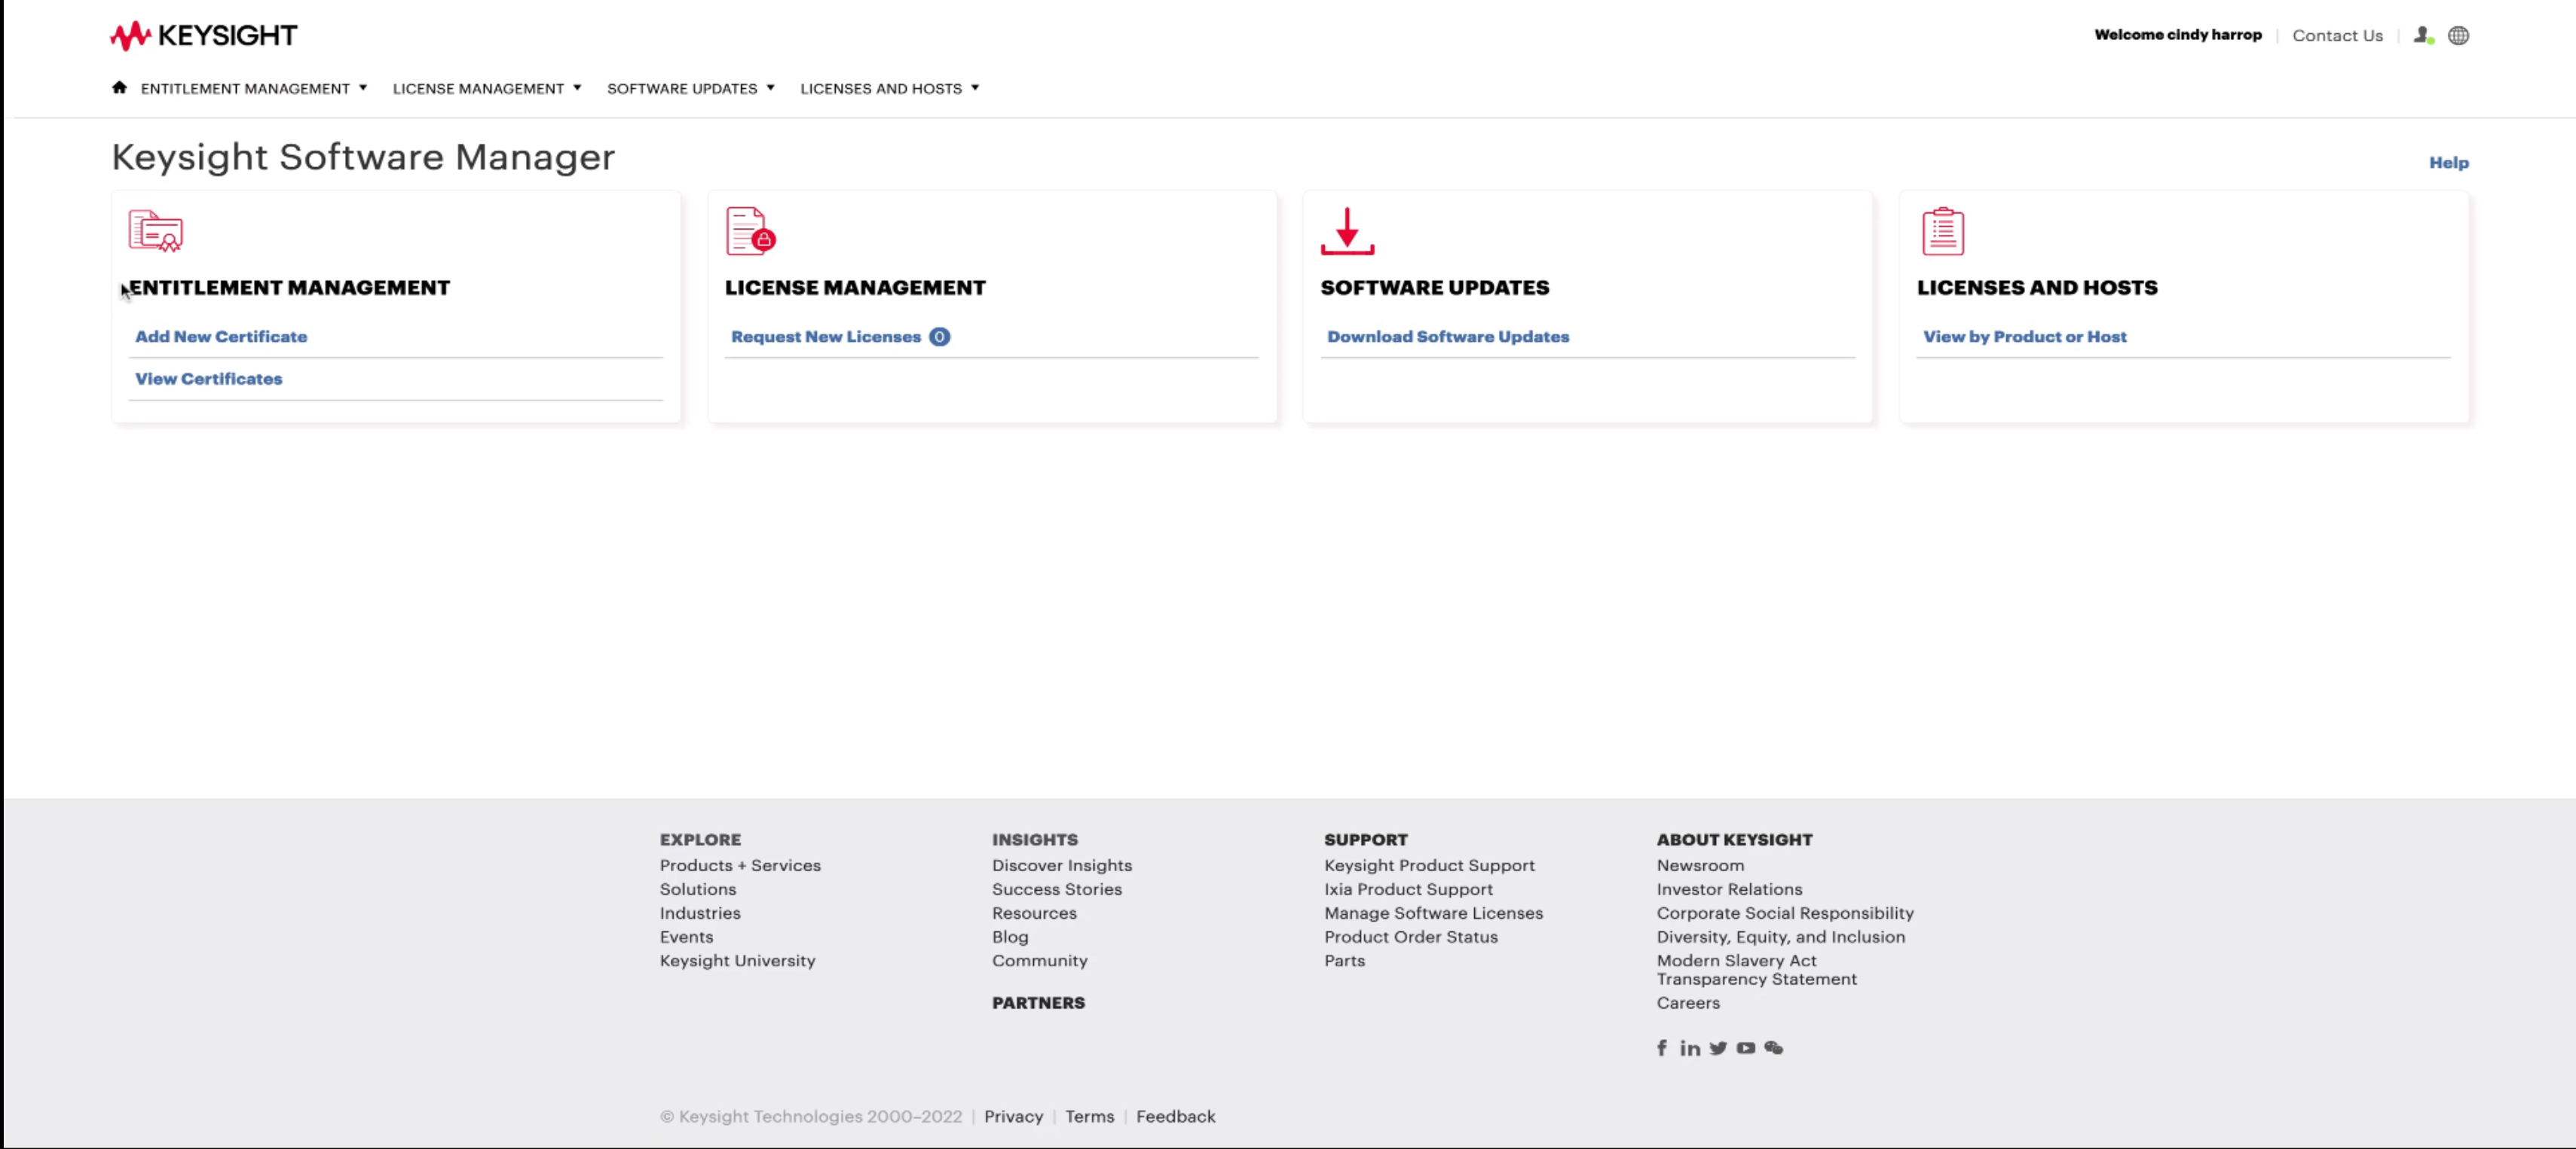Click Contact Us in the header

point(2337,35)
